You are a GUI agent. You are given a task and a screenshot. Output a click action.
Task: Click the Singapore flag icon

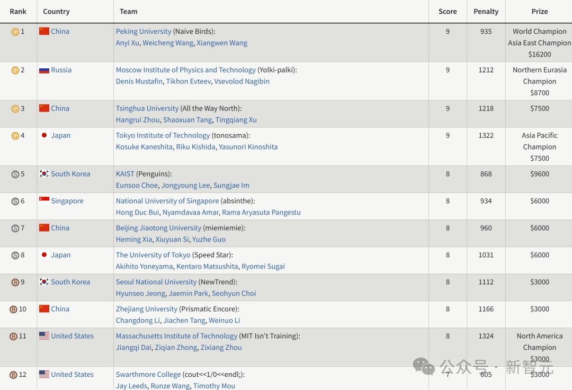(x=44, y=201)
